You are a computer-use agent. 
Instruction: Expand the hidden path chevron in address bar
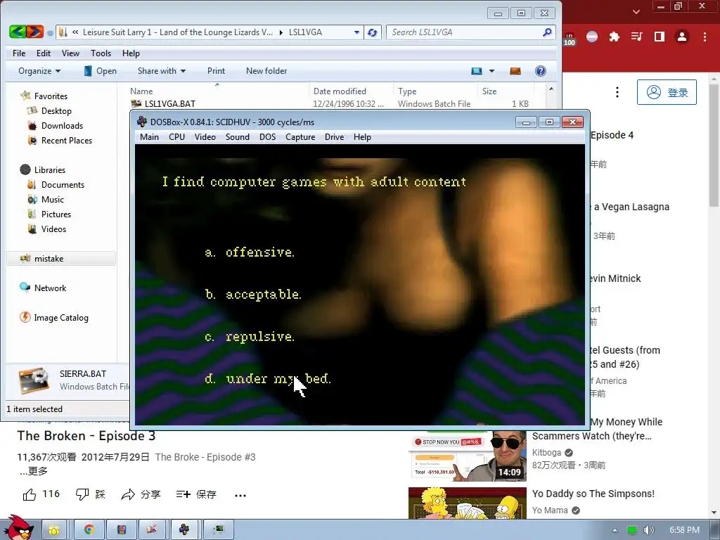[75, 32]
